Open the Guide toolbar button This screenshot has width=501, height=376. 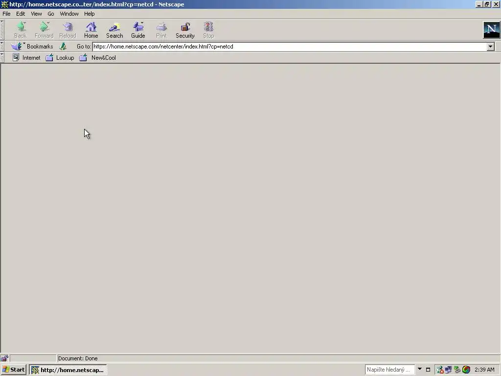tap(138, 30)
